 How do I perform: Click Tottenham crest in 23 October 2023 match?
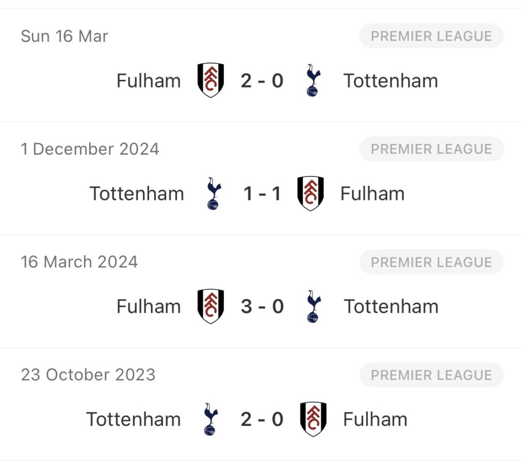(x=210, y=419)
